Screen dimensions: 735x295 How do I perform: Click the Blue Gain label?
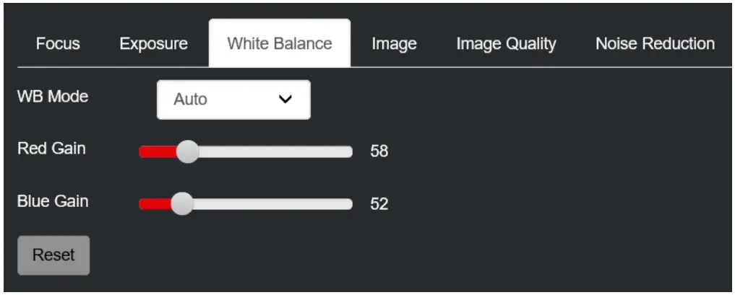[53, 201]
